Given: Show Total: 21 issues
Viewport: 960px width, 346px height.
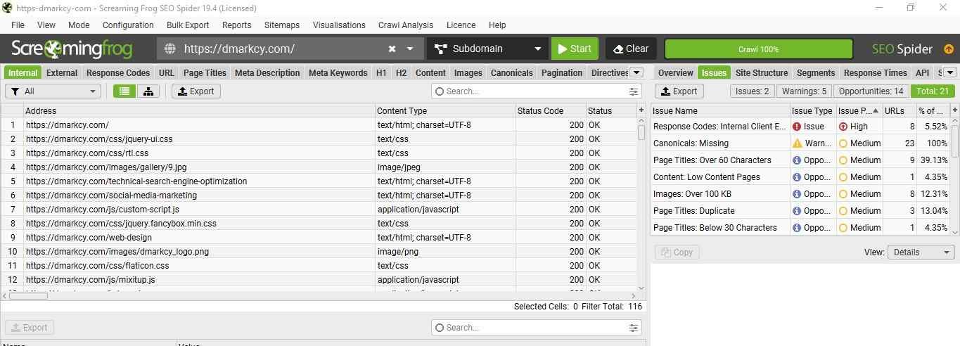Looking at the screenshot, I should 933,91.
